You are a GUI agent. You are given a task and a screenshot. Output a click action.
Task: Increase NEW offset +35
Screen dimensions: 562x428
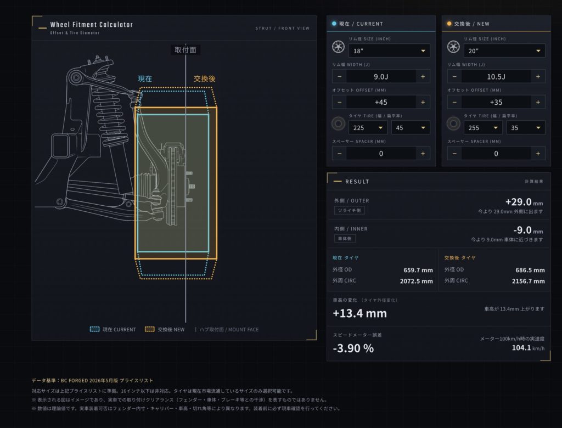click(x=538, y=102)
